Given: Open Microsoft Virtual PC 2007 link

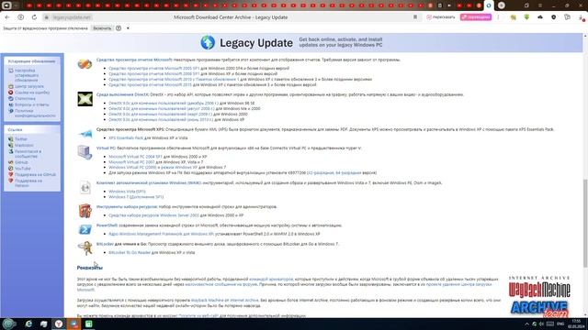Looking at the screenshot, I should pos(131,162).
